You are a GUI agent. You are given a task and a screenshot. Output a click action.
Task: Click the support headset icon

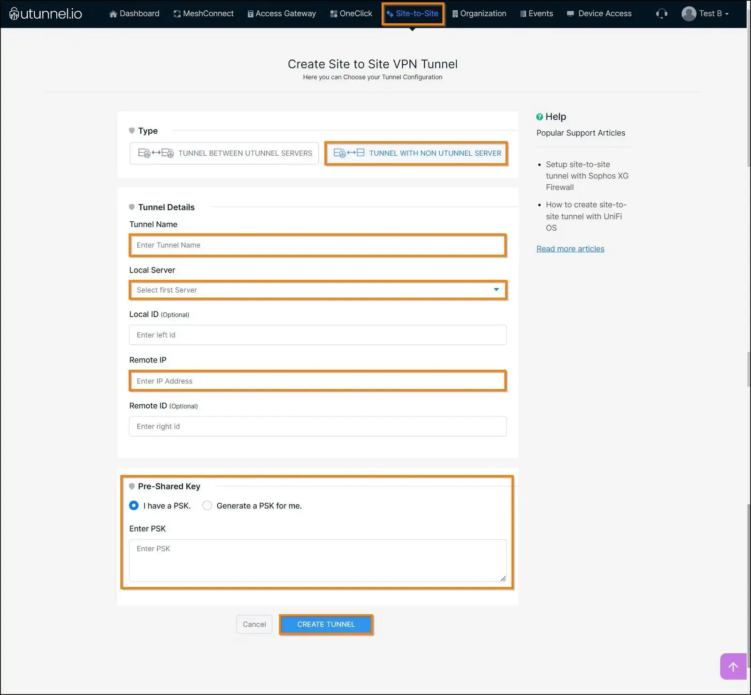pyautogui.click(x=662, y=14)
